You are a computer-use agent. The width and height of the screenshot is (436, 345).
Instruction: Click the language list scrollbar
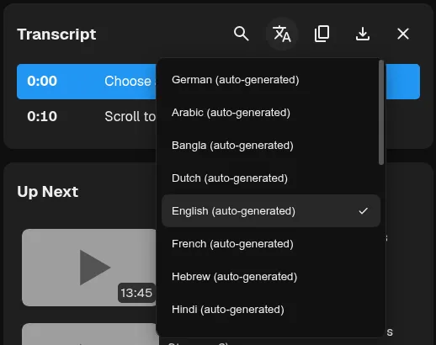click(x=381, y=113)
